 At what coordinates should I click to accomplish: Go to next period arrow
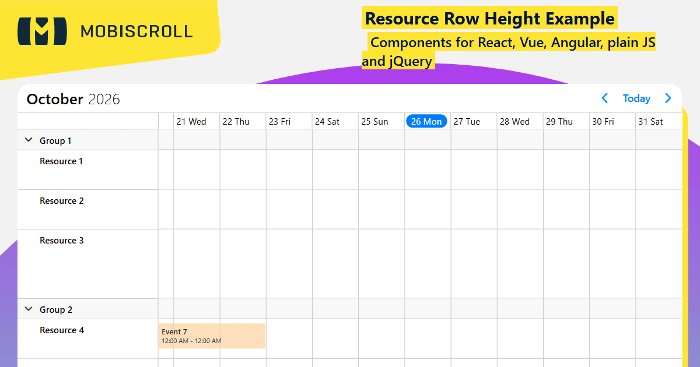668,98
